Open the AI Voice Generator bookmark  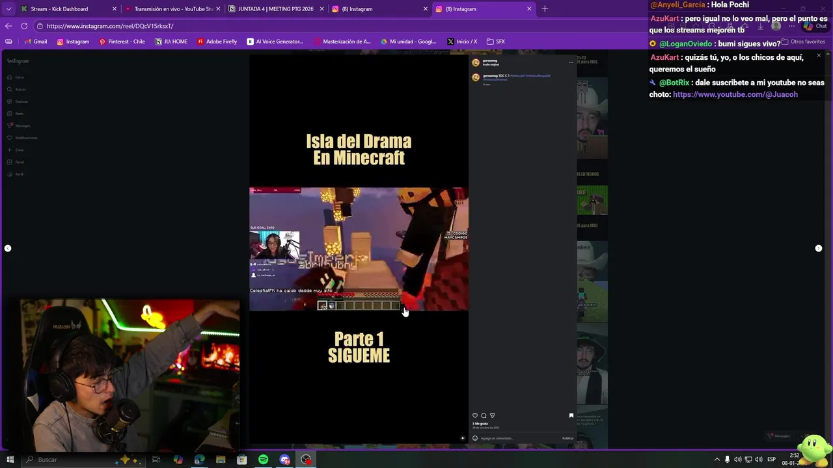tap(275, 42)
